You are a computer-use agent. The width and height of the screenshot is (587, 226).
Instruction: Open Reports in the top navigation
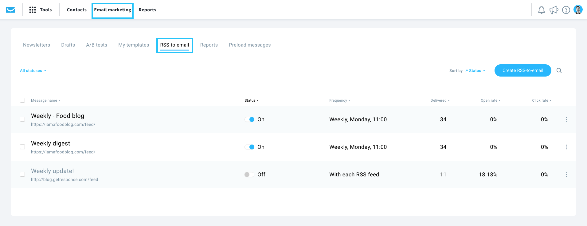(x=147, y=10)
